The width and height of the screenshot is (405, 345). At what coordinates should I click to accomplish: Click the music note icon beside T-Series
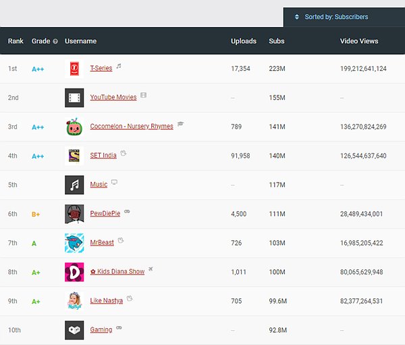tap(119, 66)
